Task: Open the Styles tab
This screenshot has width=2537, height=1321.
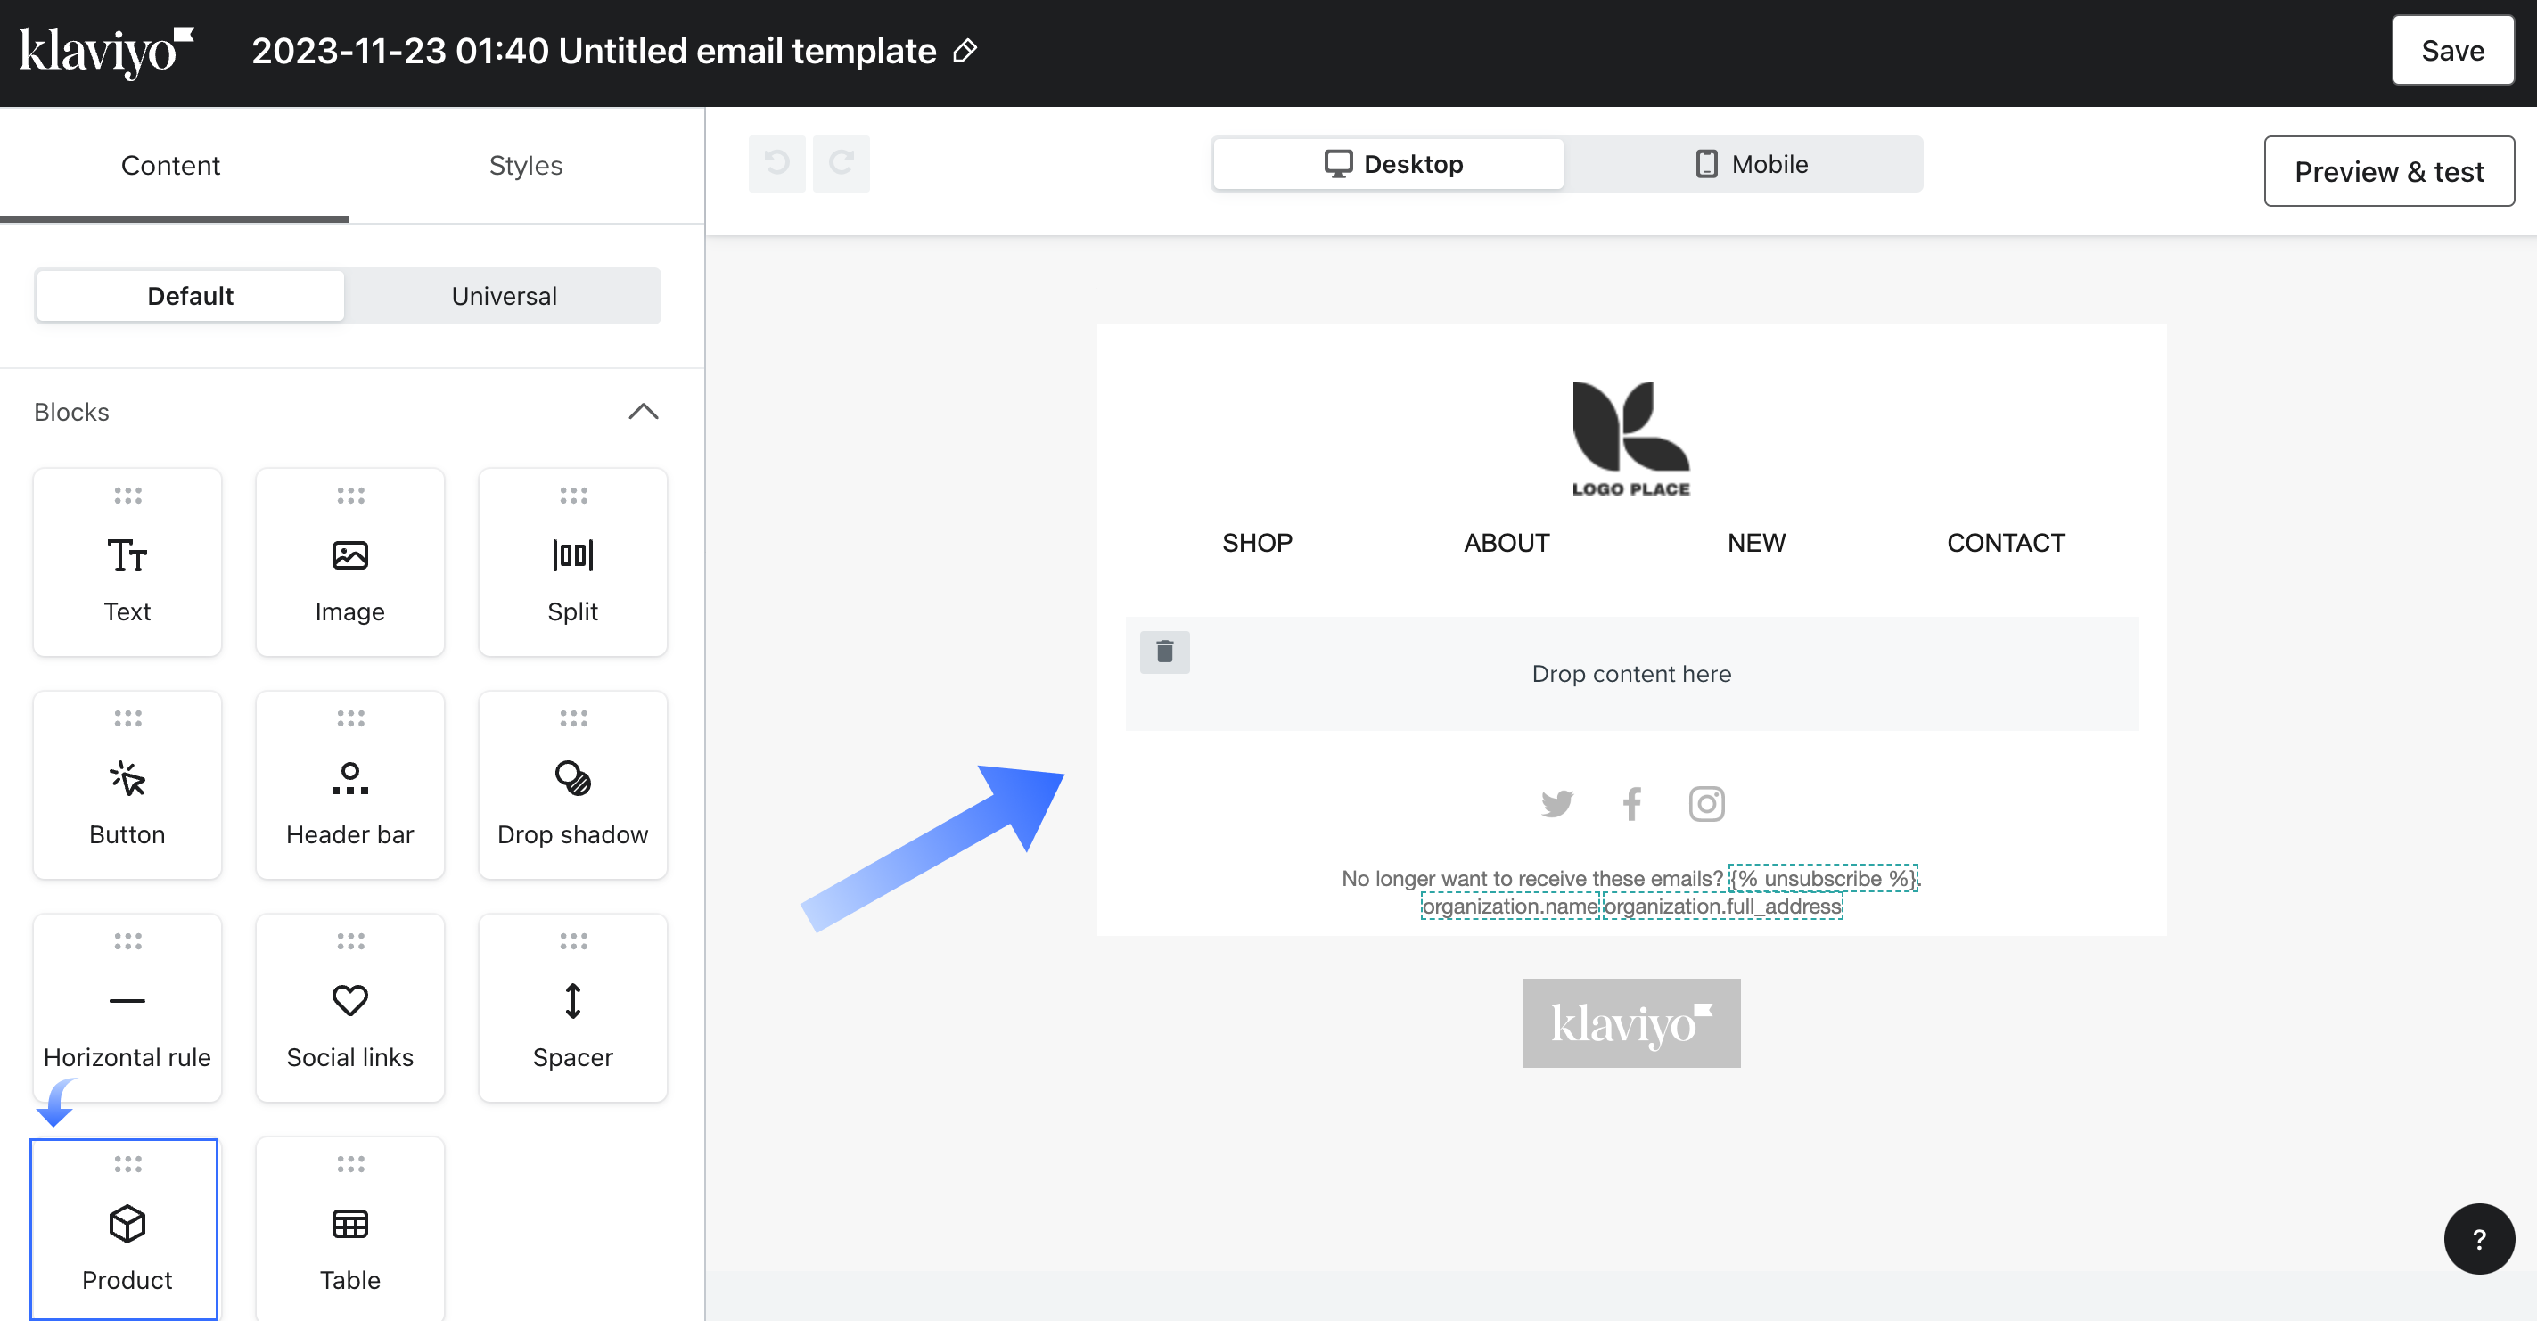Action: coord(525,166)
